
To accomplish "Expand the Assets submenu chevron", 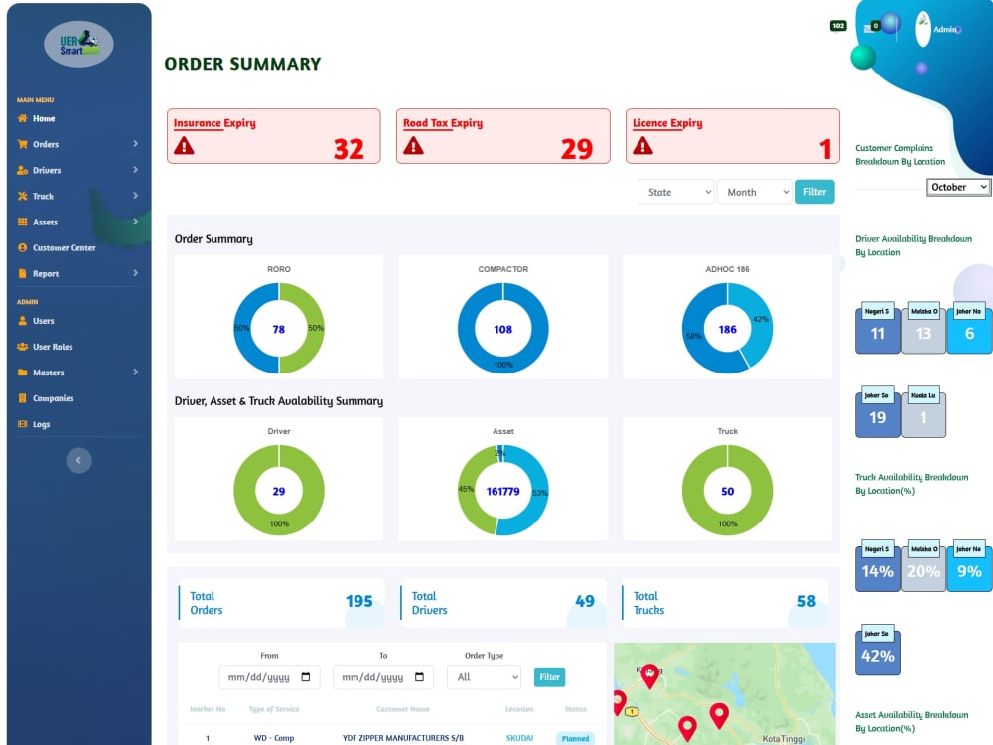I will tap(135, 222).
